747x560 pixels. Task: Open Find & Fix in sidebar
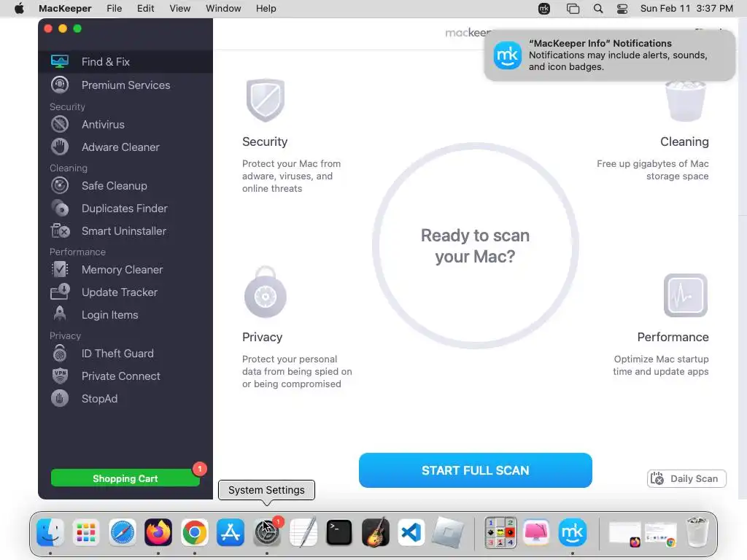tap(125, 61)
